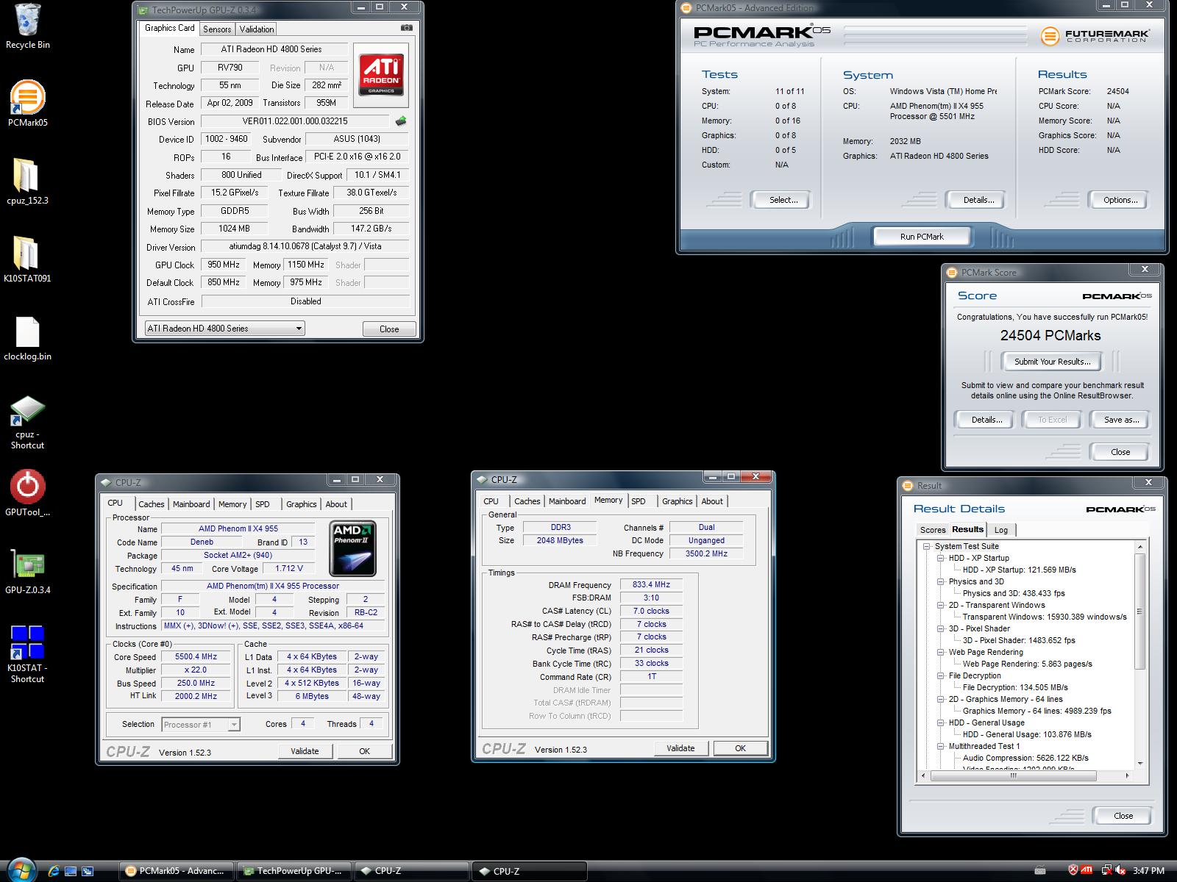Click the BIOS Version field in GPU-Z
This screenshot has width=1177, height=882.
[294, 121]
